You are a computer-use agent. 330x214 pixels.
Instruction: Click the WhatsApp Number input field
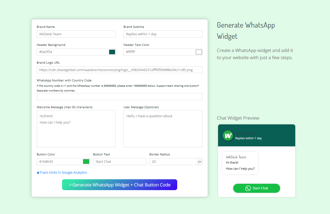(119, 97)
